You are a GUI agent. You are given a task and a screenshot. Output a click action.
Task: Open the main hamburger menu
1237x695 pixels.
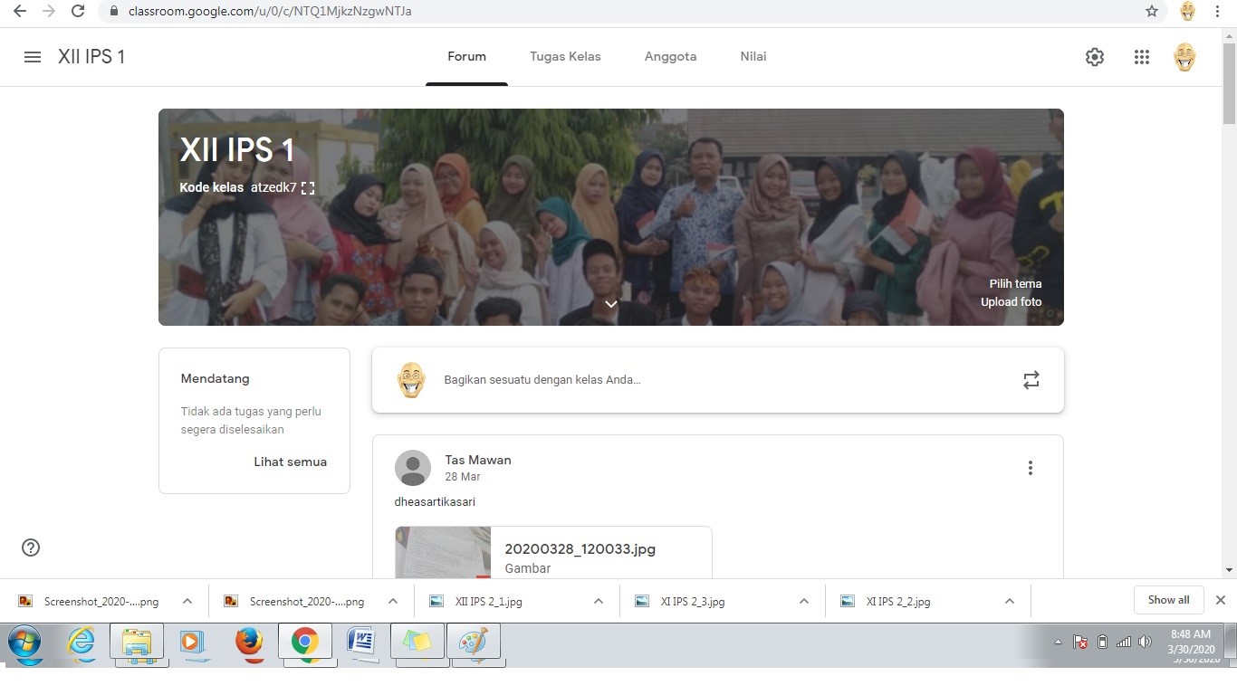pos(33,57)
